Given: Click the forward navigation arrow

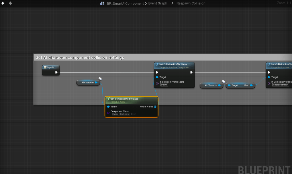Looking at the screenshot, I should [x=11, y=3].
